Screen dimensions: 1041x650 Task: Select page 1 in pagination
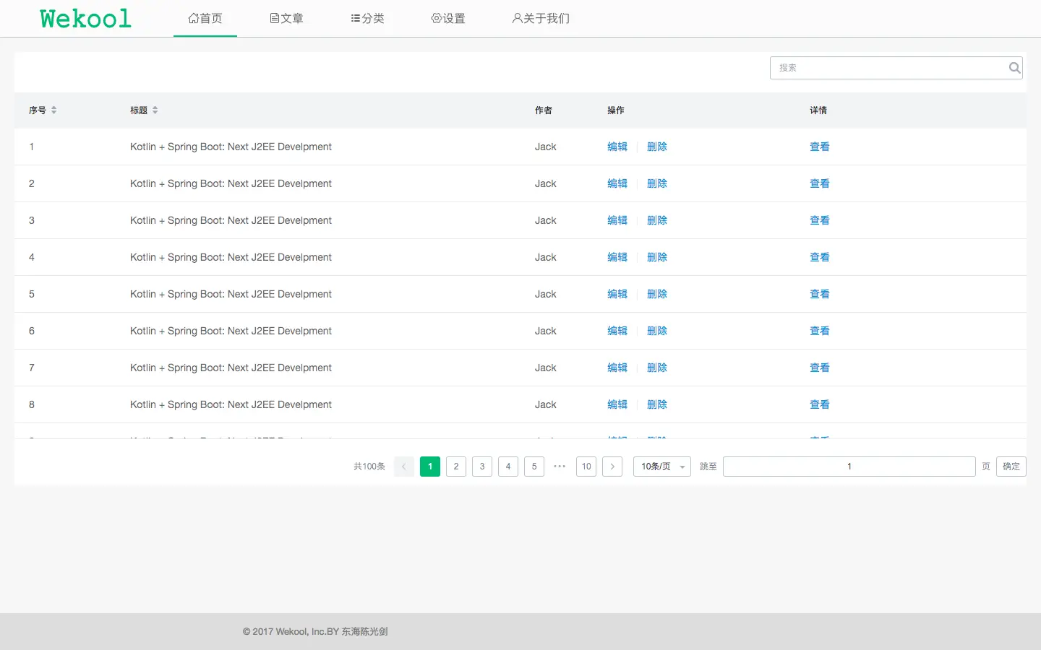430,467
